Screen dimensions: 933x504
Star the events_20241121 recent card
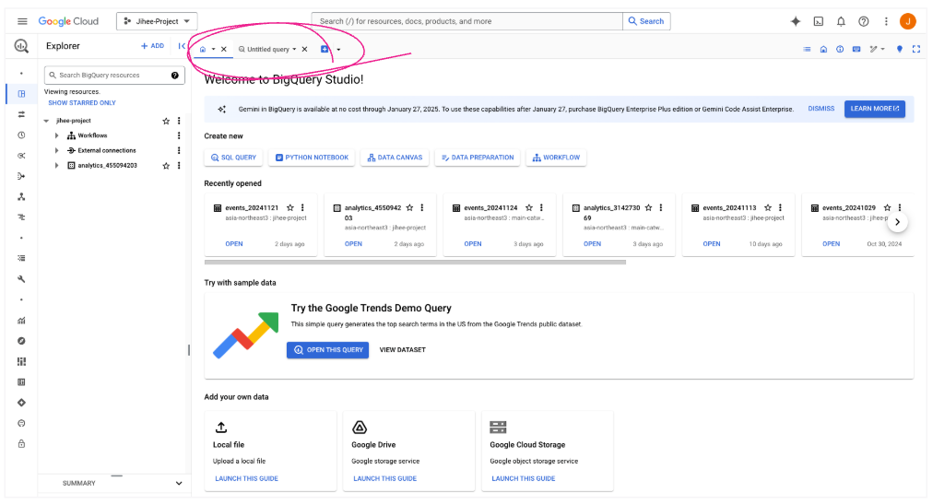pos(290,208)
